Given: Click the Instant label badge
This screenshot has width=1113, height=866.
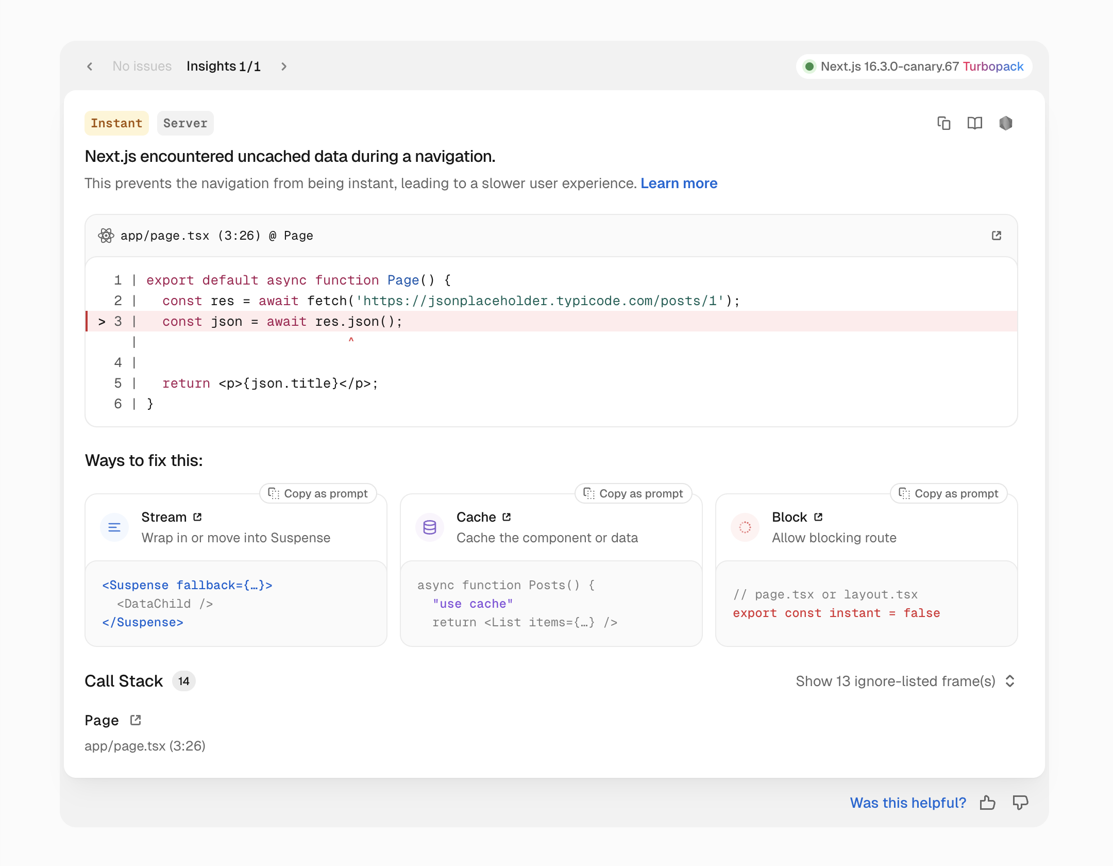Looking at the screenshot, I should click(x=116, y=123).
